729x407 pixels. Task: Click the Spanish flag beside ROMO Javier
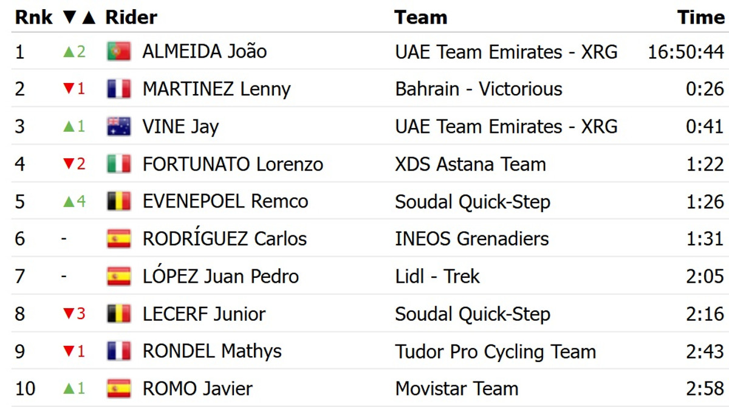click(119, 389)
